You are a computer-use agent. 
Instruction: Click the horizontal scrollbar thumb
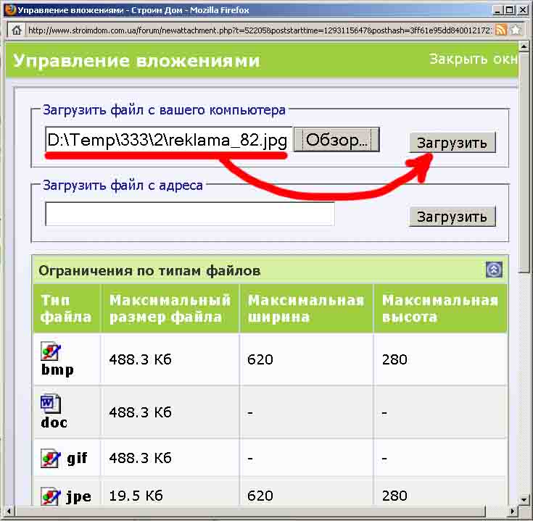coord(251,511)
